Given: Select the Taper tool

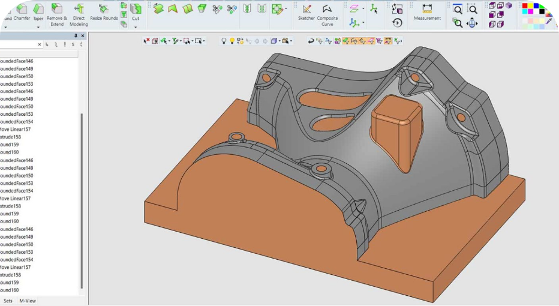Looking at the screenshot, I should pyautogui.click(x=38, y=13).
